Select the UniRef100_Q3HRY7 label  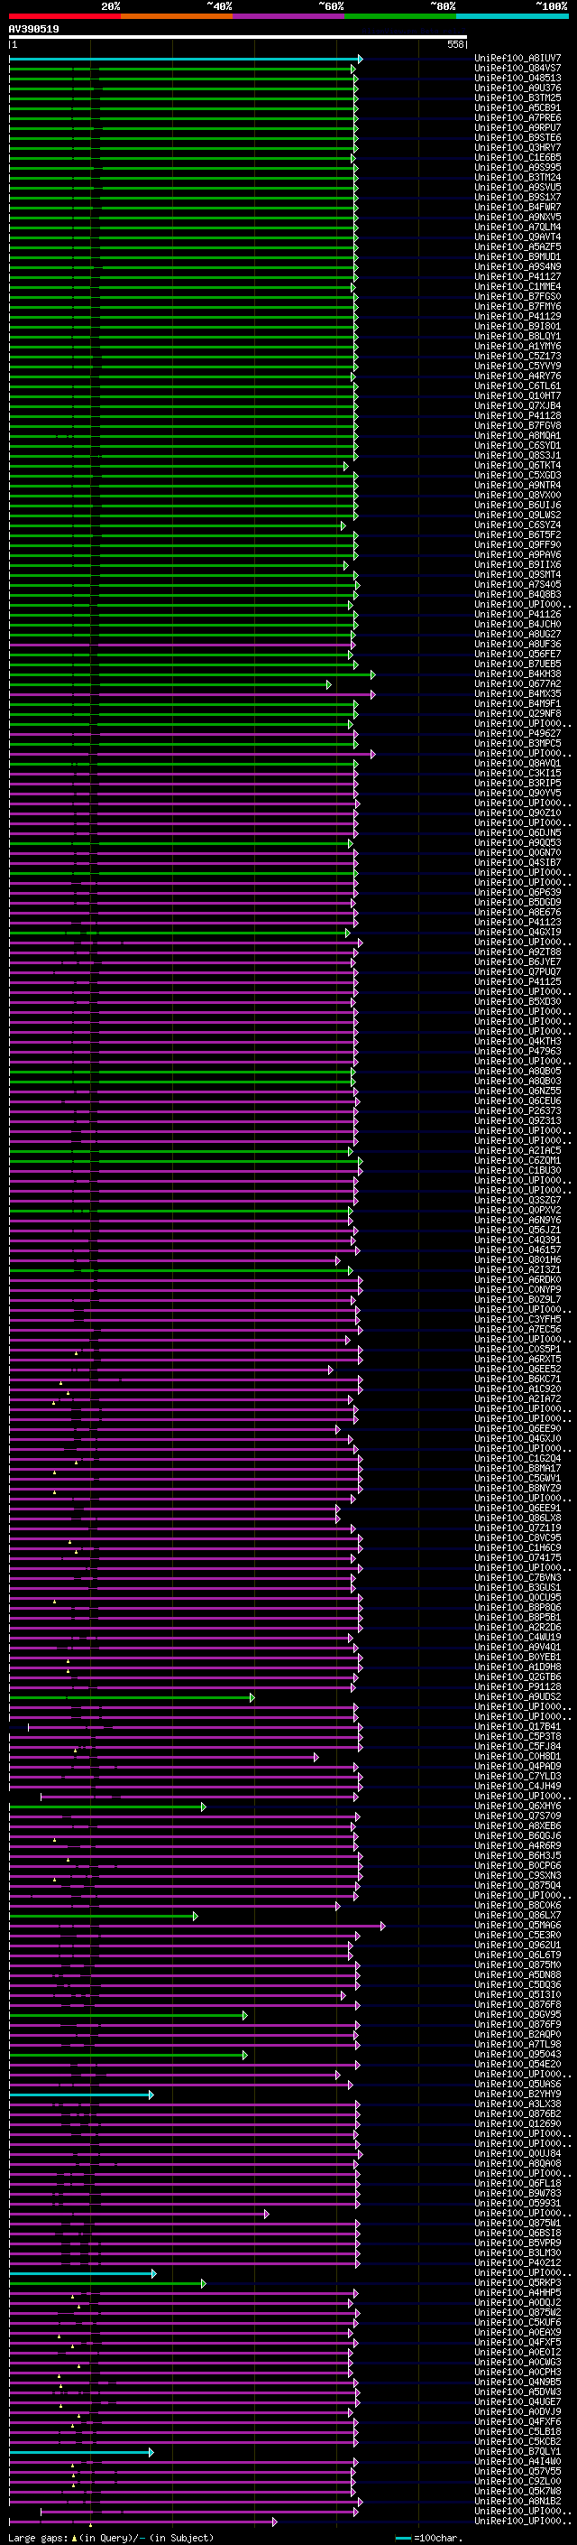[517, 147]
